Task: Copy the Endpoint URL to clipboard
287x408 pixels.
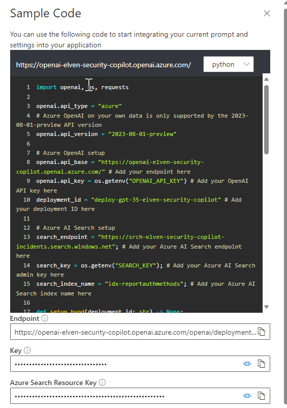Action: (261, 332)
